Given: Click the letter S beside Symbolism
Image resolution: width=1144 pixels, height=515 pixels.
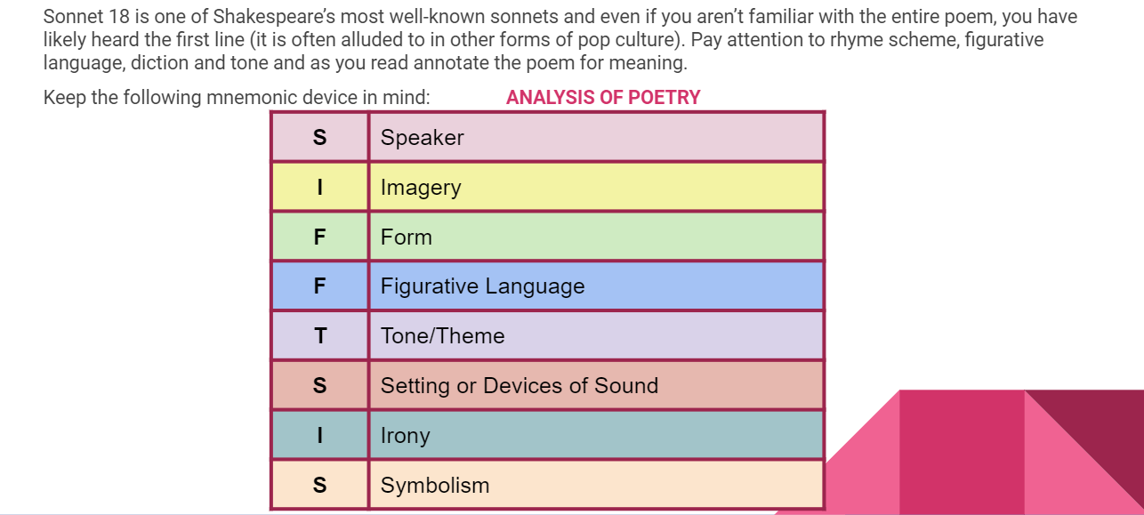Looking at the screenshot, I should 319,486.
